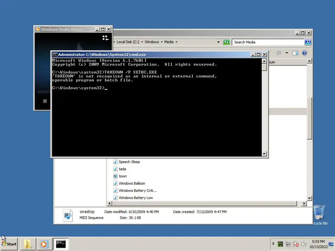
Task: Open the Recycle Bin desktop icon
Action: (319, 215)
